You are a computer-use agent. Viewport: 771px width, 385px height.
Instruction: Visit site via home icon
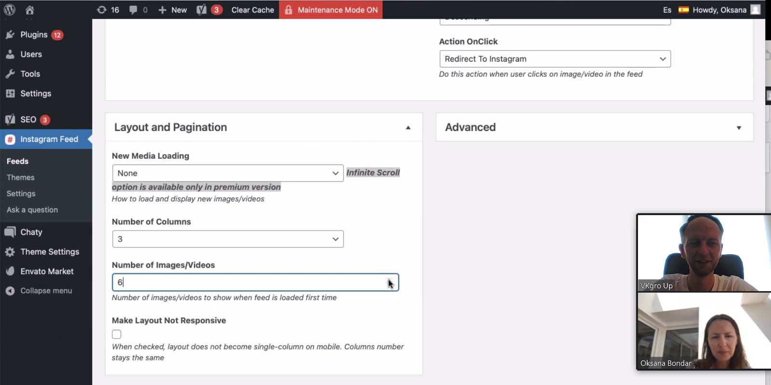tap(29, 10)
